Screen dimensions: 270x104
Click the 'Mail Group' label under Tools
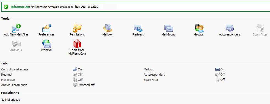(x=168, y=34)
